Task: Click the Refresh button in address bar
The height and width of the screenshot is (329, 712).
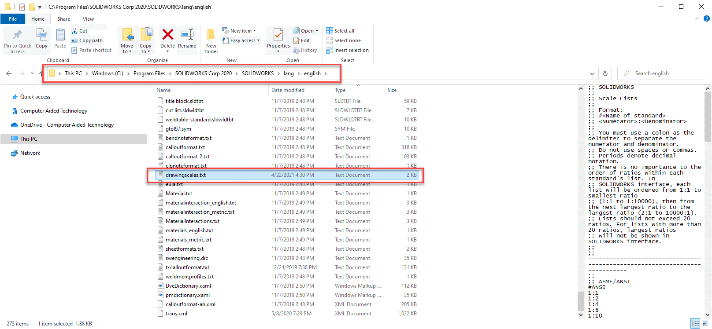Action: click(605, 73)
